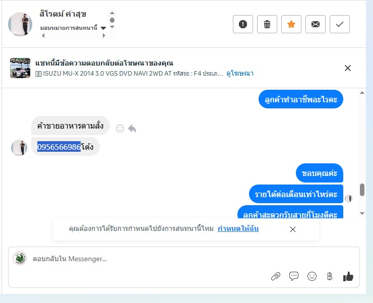This screenshot has width=373, height=303.
Task: Mark conversation as done with checkmark
Action: (x=339, y=24)
